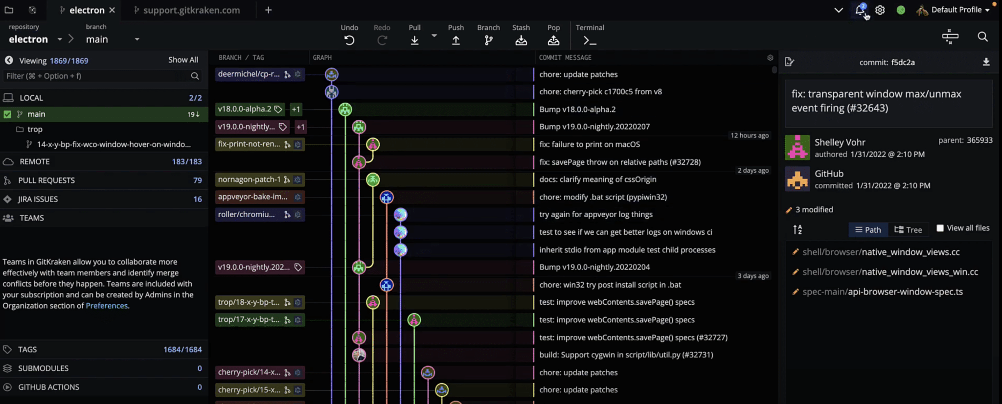Download the commit patch icon

[986, 62]
